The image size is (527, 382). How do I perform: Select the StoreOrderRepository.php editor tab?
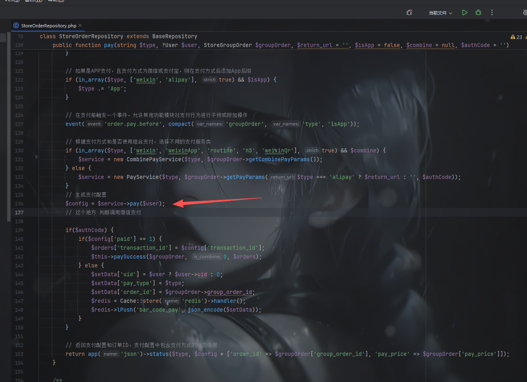click(x=48, y=26)
